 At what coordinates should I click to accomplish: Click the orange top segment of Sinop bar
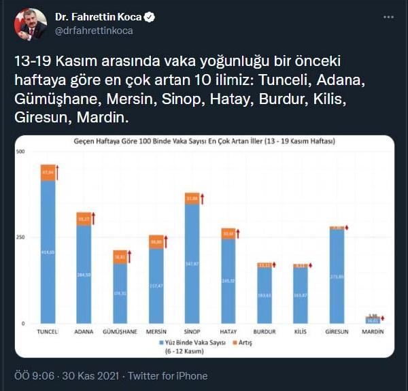(x=192, y=198)
